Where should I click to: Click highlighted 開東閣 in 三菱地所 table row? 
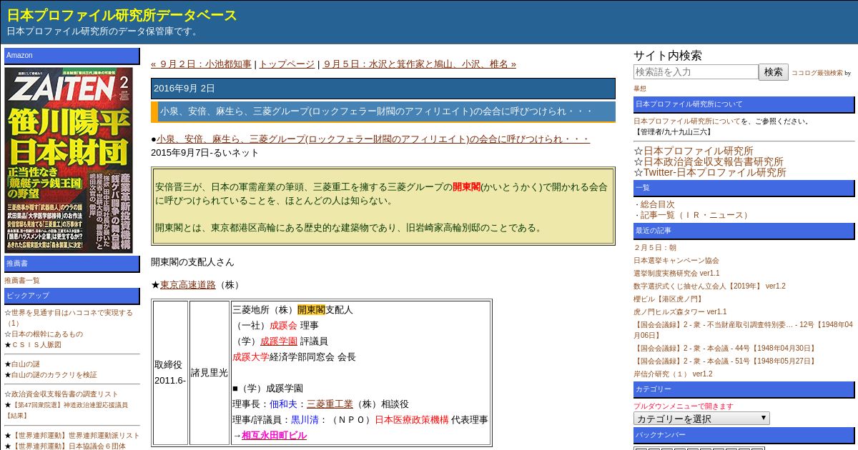pos(311,309)
